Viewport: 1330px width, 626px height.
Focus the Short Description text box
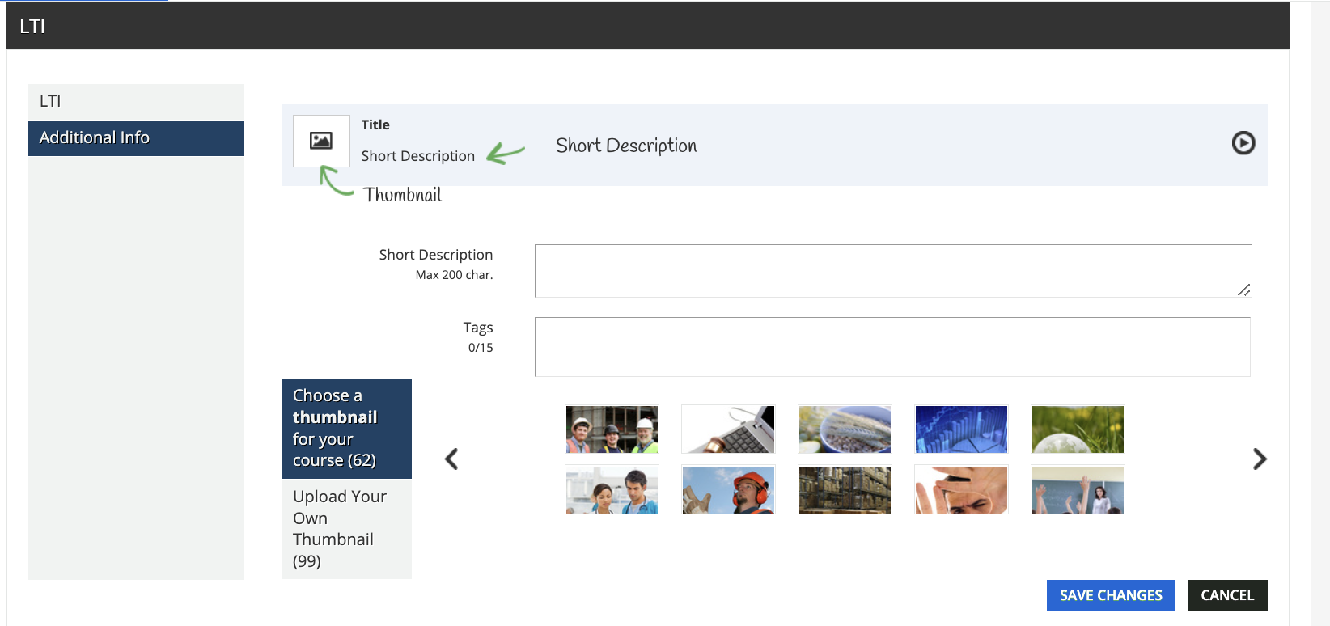pos(892,271)
